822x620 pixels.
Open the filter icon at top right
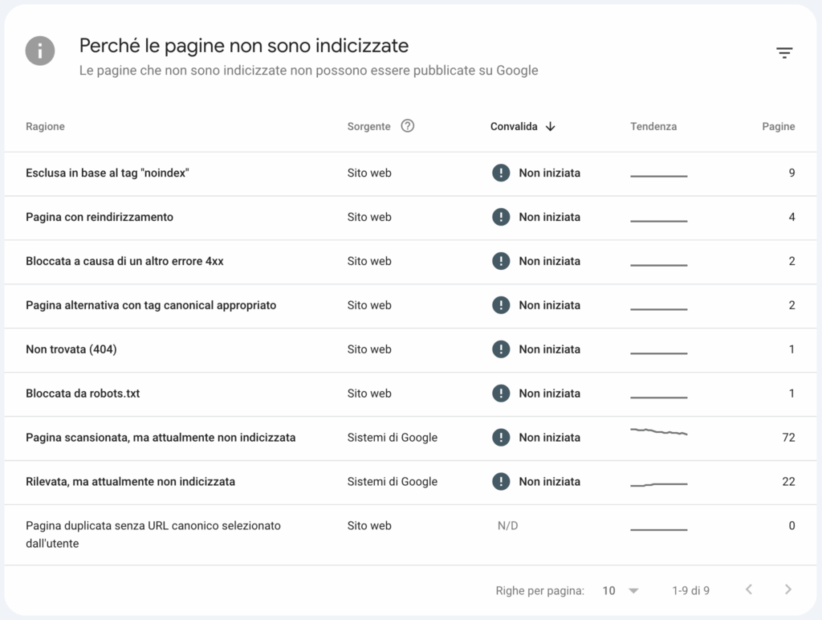[784, 52]
